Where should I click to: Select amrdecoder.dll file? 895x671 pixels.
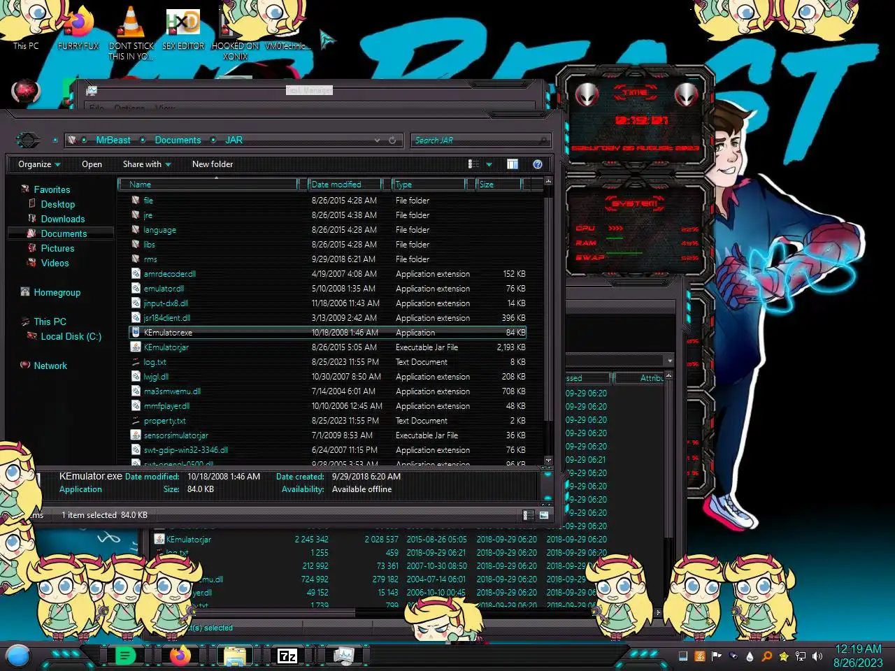tap(329, 274)
